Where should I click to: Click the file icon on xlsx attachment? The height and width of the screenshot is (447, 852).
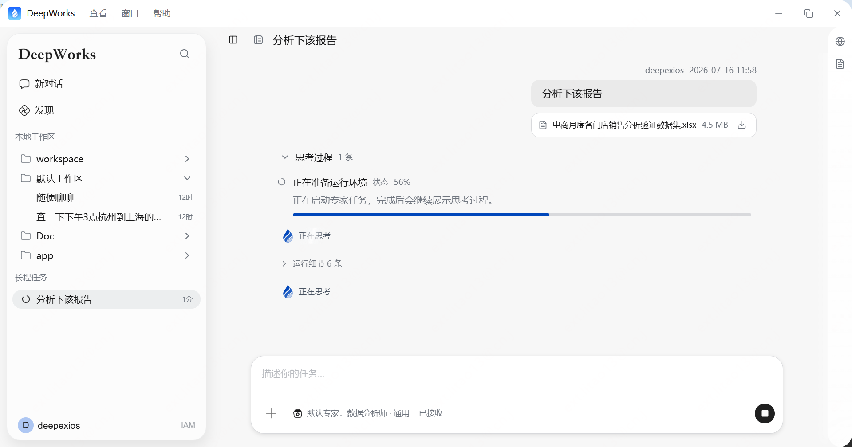543,125
